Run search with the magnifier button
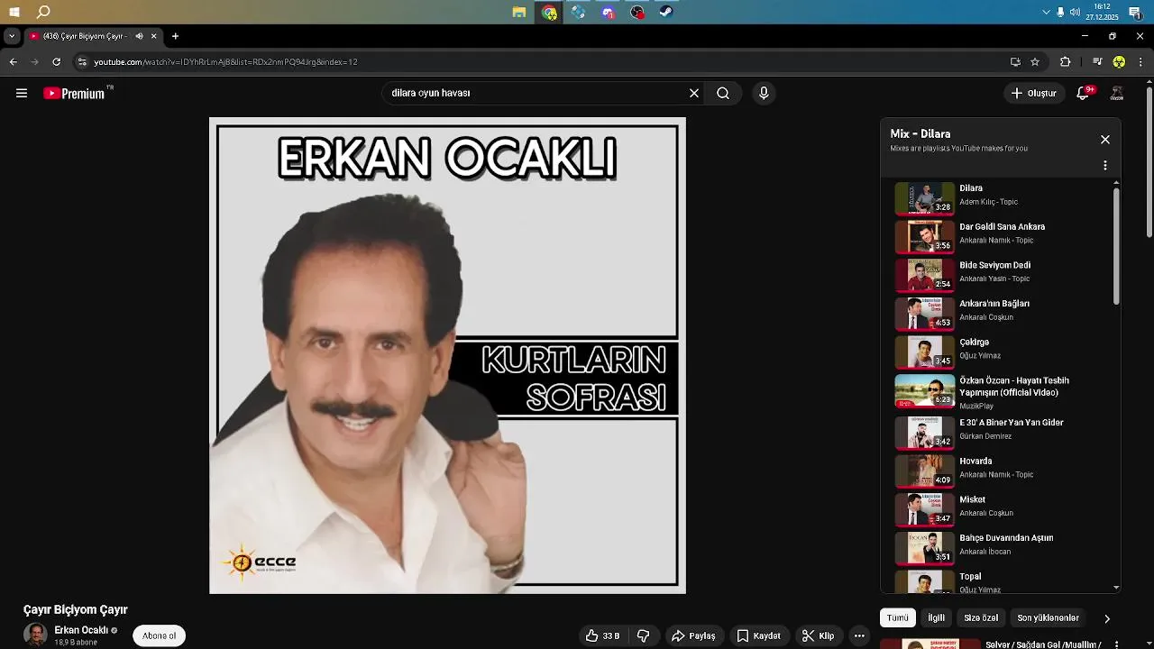The width and height of the screenshot is (1154, 649). [x=723, y=93]
